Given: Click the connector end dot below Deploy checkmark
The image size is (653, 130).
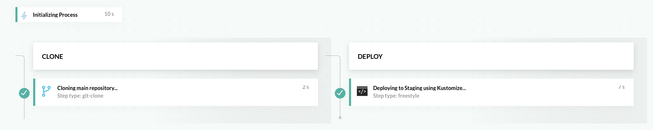Looking at the screenshot, I should click(x=340, y=118).
